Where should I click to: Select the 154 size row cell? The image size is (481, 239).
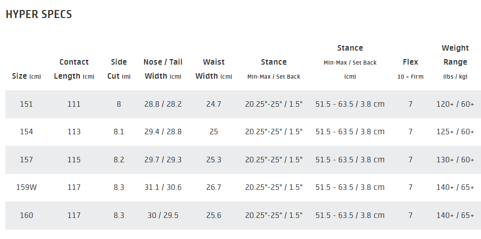click(27, 132)
